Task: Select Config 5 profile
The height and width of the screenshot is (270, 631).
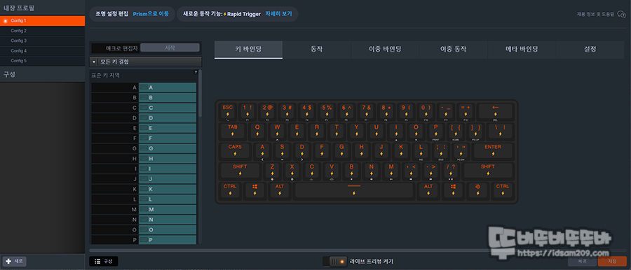Action: [x=42, y=61]
